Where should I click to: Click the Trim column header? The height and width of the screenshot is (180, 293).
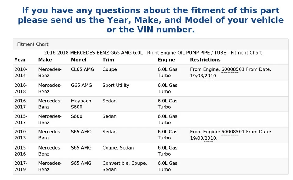coord(108,60)
